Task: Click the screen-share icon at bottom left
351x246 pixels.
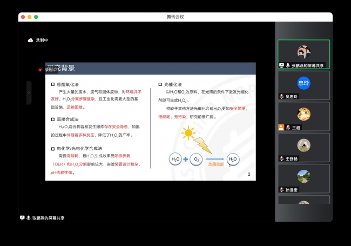Action: (22, 218)
